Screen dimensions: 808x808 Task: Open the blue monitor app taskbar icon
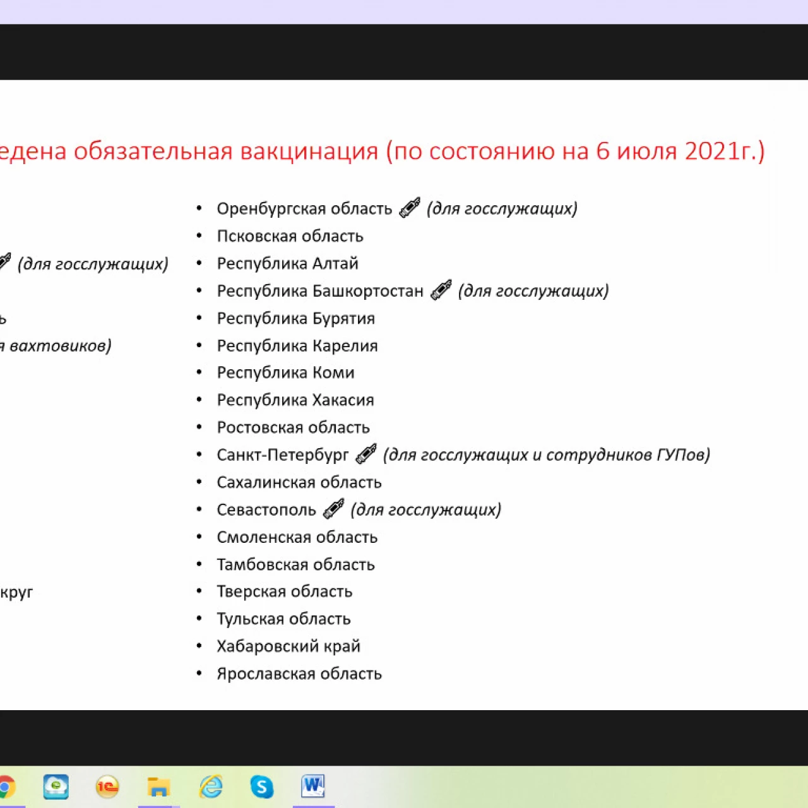click(x=56, y=787)
